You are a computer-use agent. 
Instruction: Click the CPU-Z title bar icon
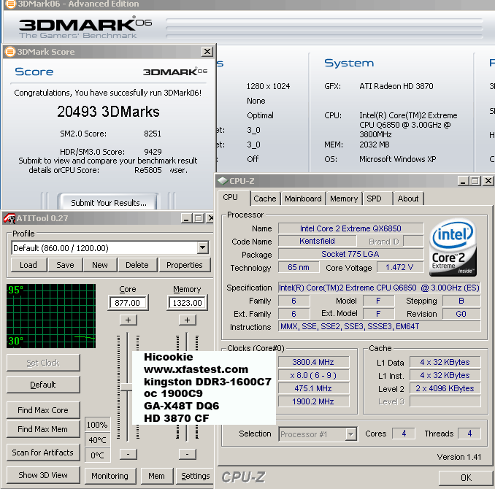tap(222, 181)
